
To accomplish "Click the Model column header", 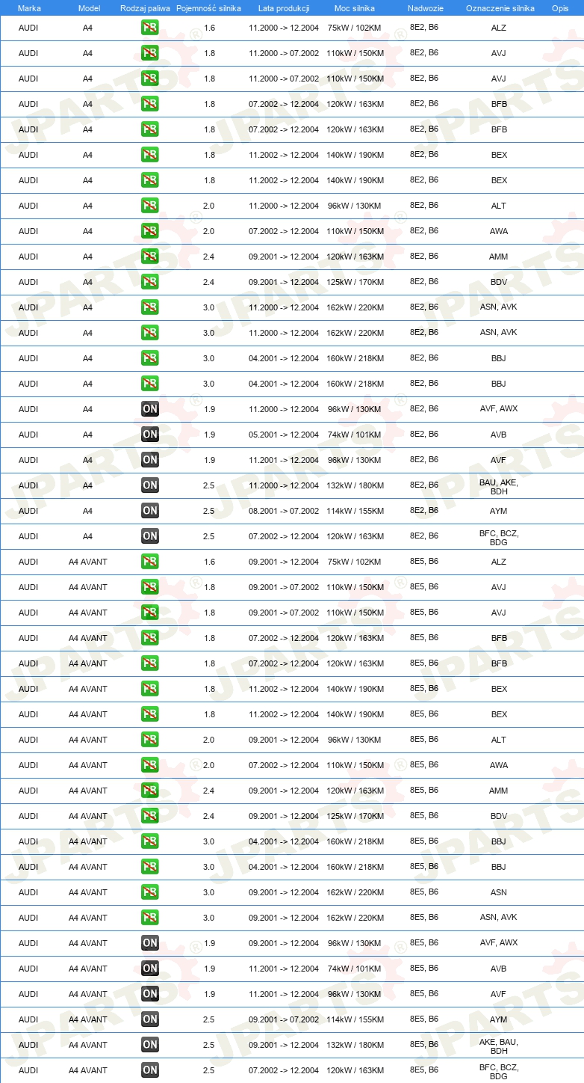I will pyautogui.click(x=89, y=8).
